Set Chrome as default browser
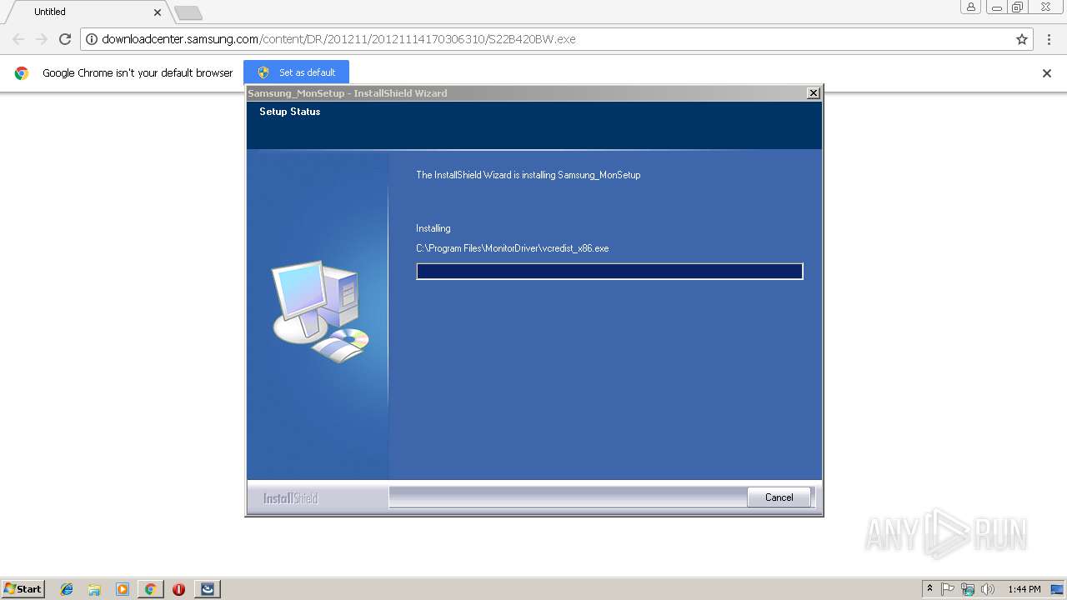This screenshot has width=1067, height=600. click(296, 72)
